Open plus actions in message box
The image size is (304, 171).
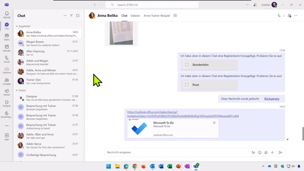coord(272,152)
